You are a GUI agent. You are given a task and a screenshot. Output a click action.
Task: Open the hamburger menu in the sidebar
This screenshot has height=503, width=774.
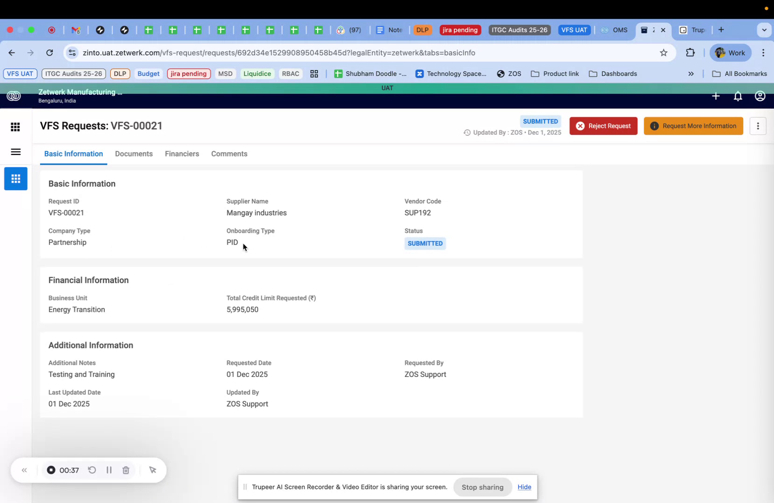(15, 152)
